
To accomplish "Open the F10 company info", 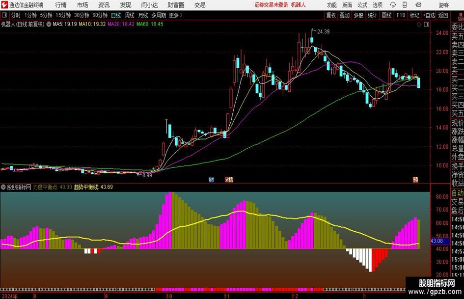I will point(401,15).
